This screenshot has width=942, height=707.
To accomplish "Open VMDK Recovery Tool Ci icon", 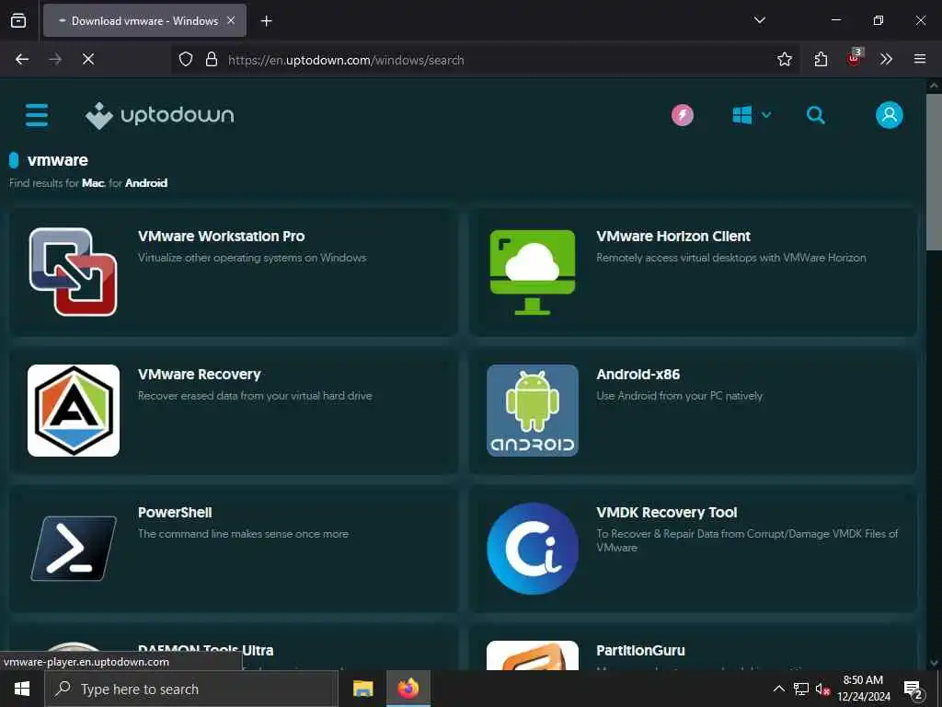I will (533, 549).
